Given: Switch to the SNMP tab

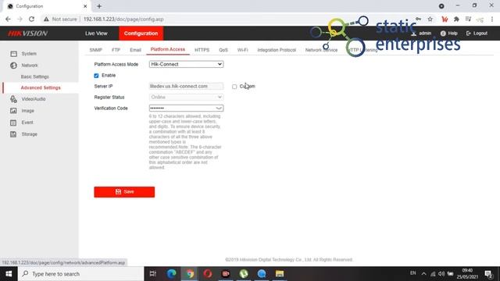Looking at the screenshot, I should coord(95,50).
